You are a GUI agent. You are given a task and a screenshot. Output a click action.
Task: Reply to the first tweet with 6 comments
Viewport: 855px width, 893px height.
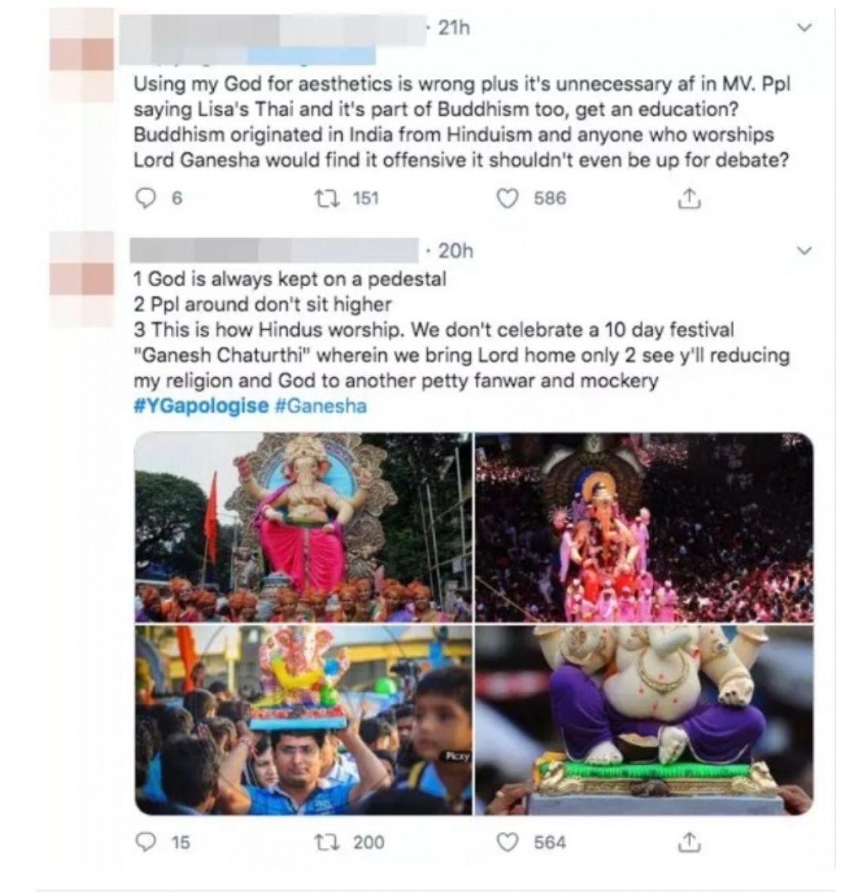(146, 198)
